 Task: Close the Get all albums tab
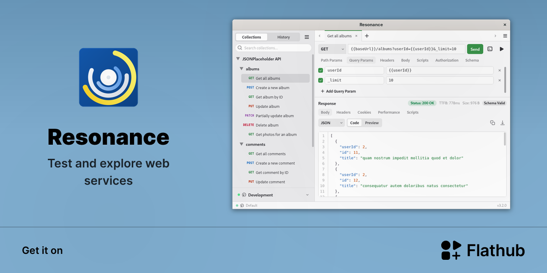click(x=356, y=36)
